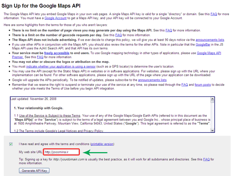Click 'Sign Up for the Google Maps API' heading
This screenshot has width=231, height=176.
tap(41, 6)
